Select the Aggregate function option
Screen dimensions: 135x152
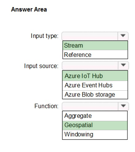point(95,116)
